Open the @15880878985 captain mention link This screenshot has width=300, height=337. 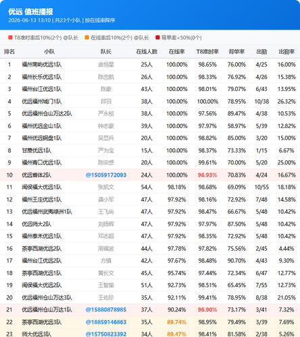pyautogui.click(x=106, y=310)
